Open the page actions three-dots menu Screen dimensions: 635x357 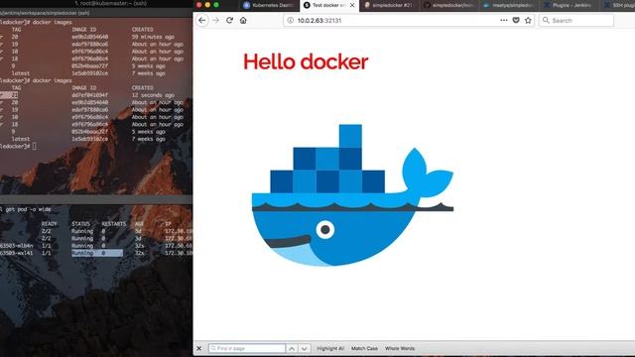(504, 20)
